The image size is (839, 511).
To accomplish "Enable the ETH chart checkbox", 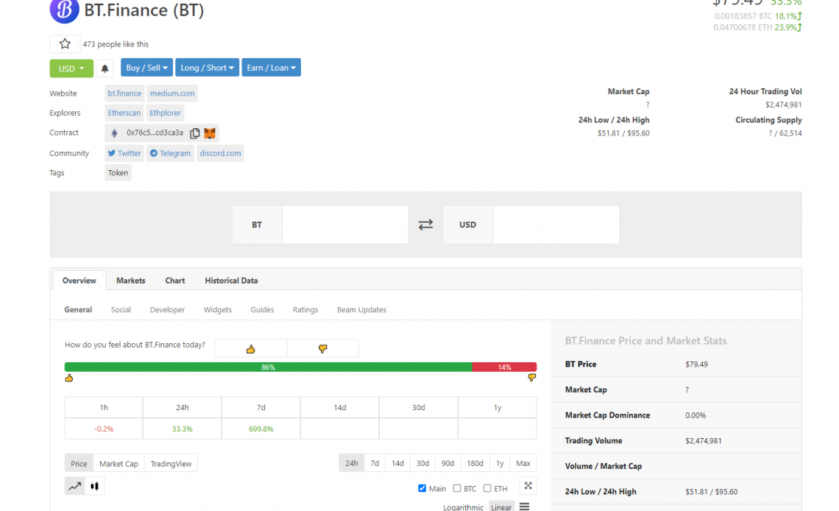I will (487, 488).
